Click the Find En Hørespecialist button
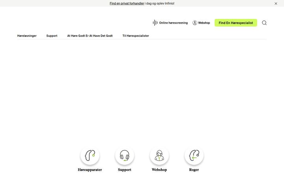Screen dimensions: 284x177 236,23
